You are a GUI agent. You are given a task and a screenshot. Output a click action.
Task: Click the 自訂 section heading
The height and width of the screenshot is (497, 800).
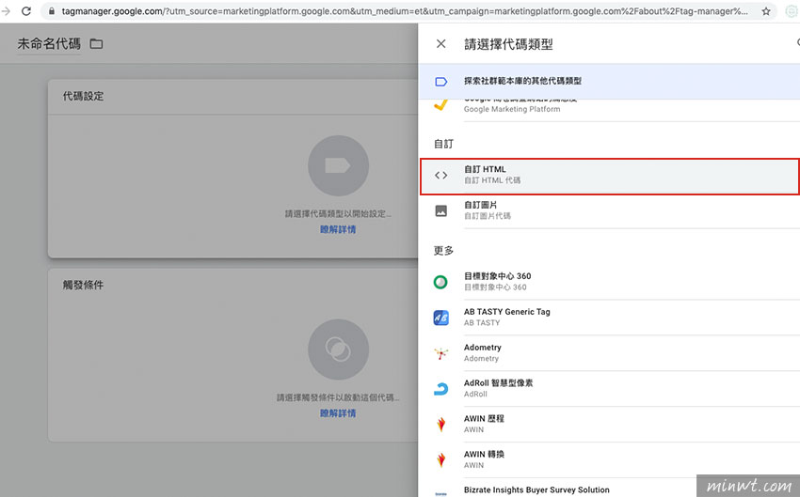click(443, 144)
